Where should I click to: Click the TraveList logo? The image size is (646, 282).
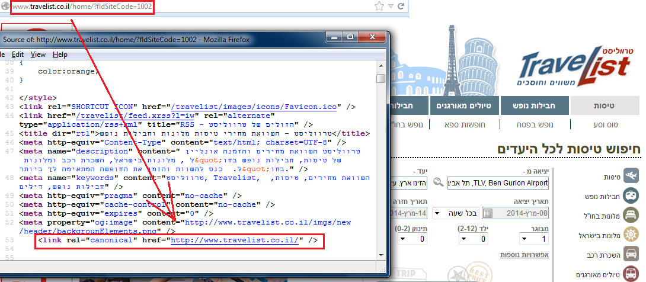tap(574, 66)
